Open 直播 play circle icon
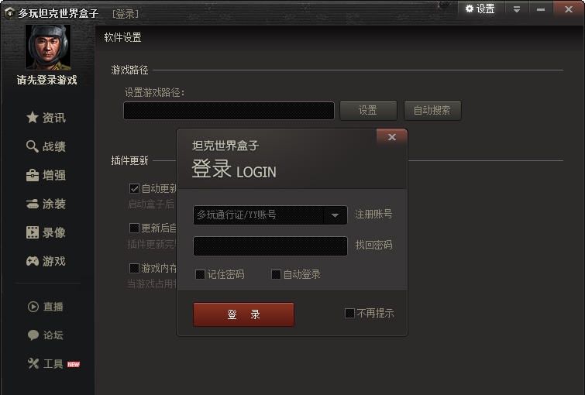 [33, 307]
